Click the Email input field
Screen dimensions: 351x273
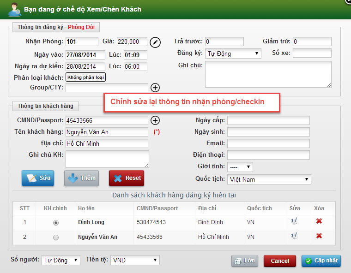point(268,143)
